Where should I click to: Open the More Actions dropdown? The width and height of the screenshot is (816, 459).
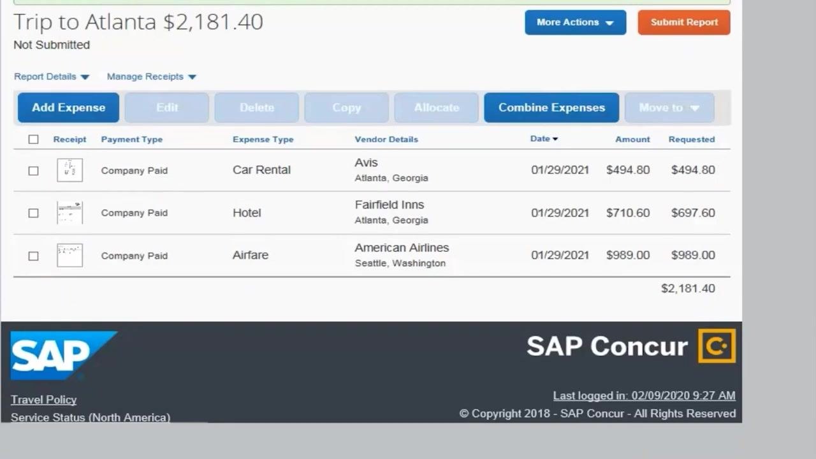coord(576,22)
